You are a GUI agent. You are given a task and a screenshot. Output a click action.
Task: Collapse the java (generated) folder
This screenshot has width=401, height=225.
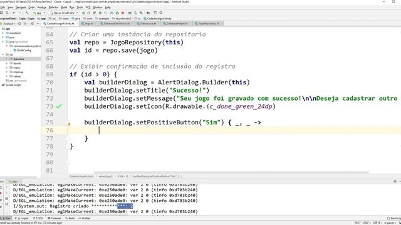pos(3,42)
